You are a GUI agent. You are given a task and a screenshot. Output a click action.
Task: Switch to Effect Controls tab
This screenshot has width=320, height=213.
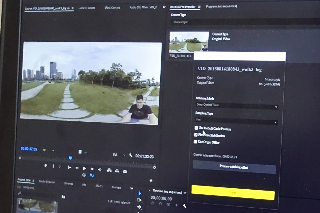coord(112,8)
